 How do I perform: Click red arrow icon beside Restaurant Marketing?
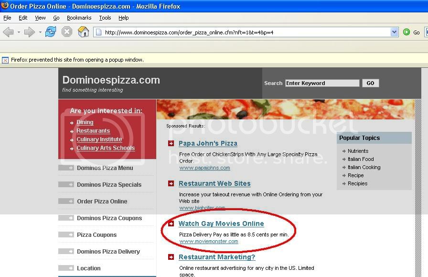click(171, 257)
